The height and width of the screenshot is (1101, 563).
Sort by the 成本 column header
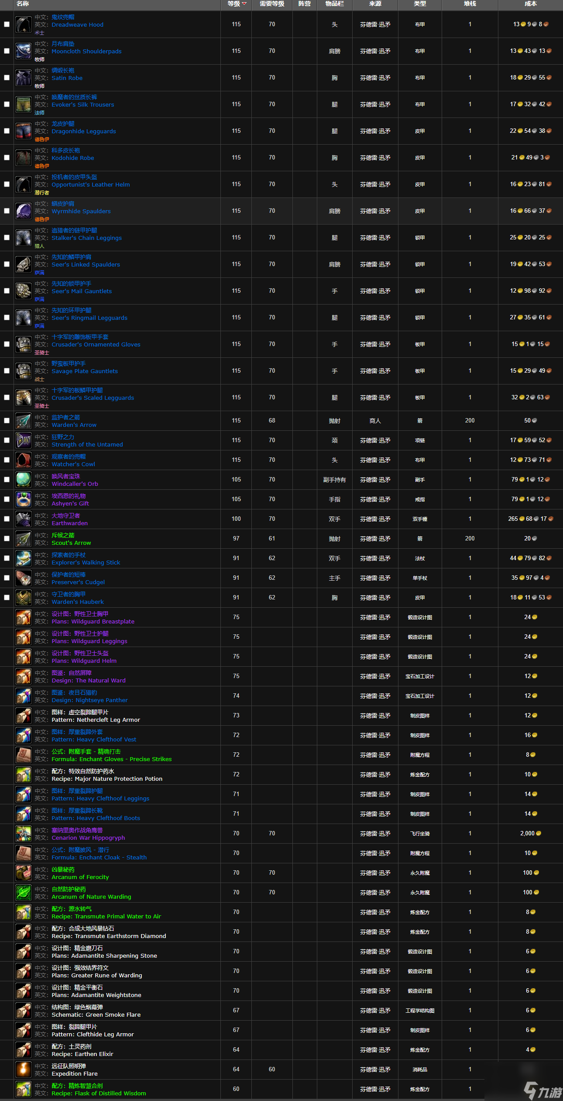530,4
